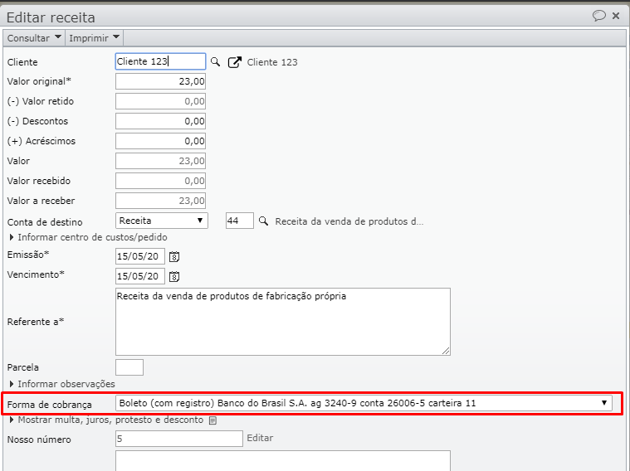Close the Editar receita dialog

click(x=616, y=16)
